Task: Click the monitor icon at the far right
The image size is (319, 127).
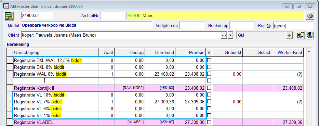Action: [x=310, y=35]
